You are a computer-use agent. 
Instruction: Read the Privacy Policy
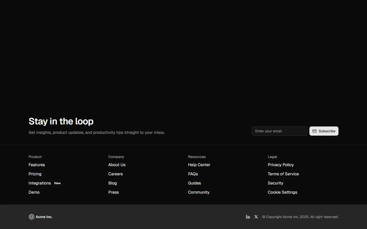tap(281, 165)
